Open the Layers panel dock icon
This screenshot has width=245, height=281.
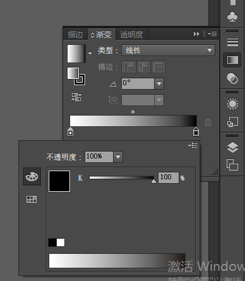232,147
